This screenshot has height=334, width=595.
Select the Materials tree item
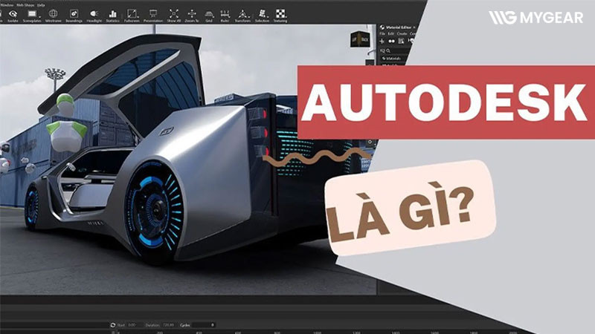[x=392, y=59]
